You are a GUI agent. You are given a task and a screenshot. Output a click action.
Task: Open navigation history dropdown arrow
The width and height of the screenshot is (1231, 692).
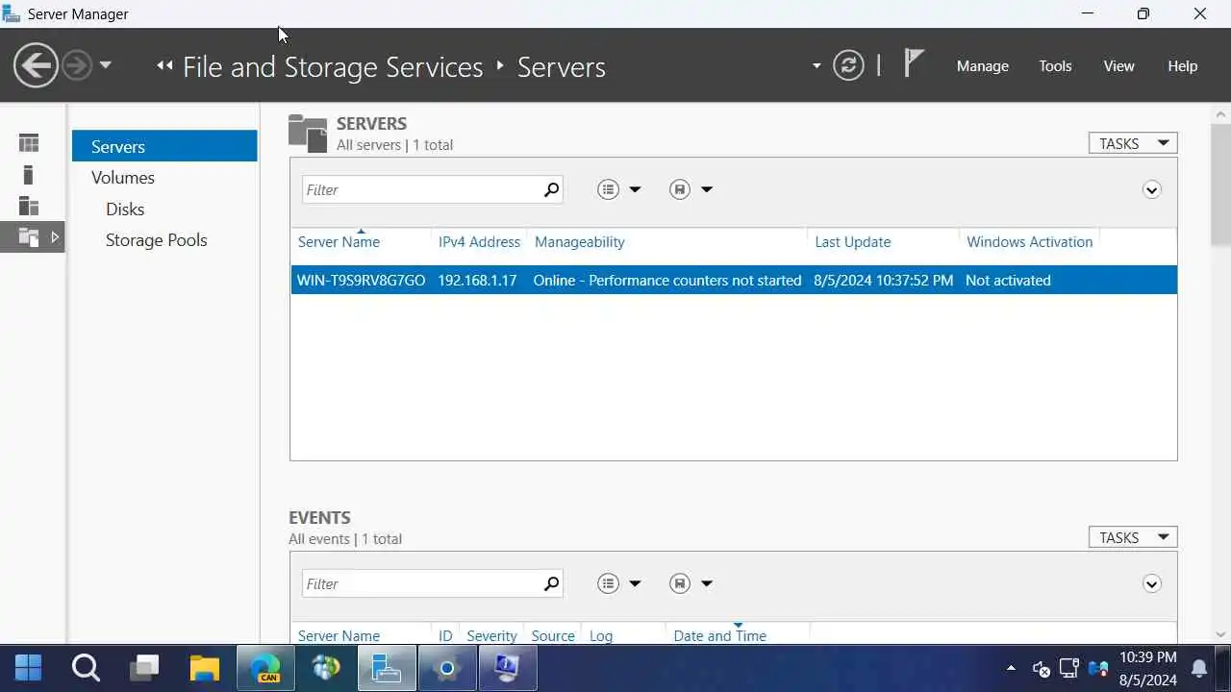pyautogui.click(x=106, y=65)
